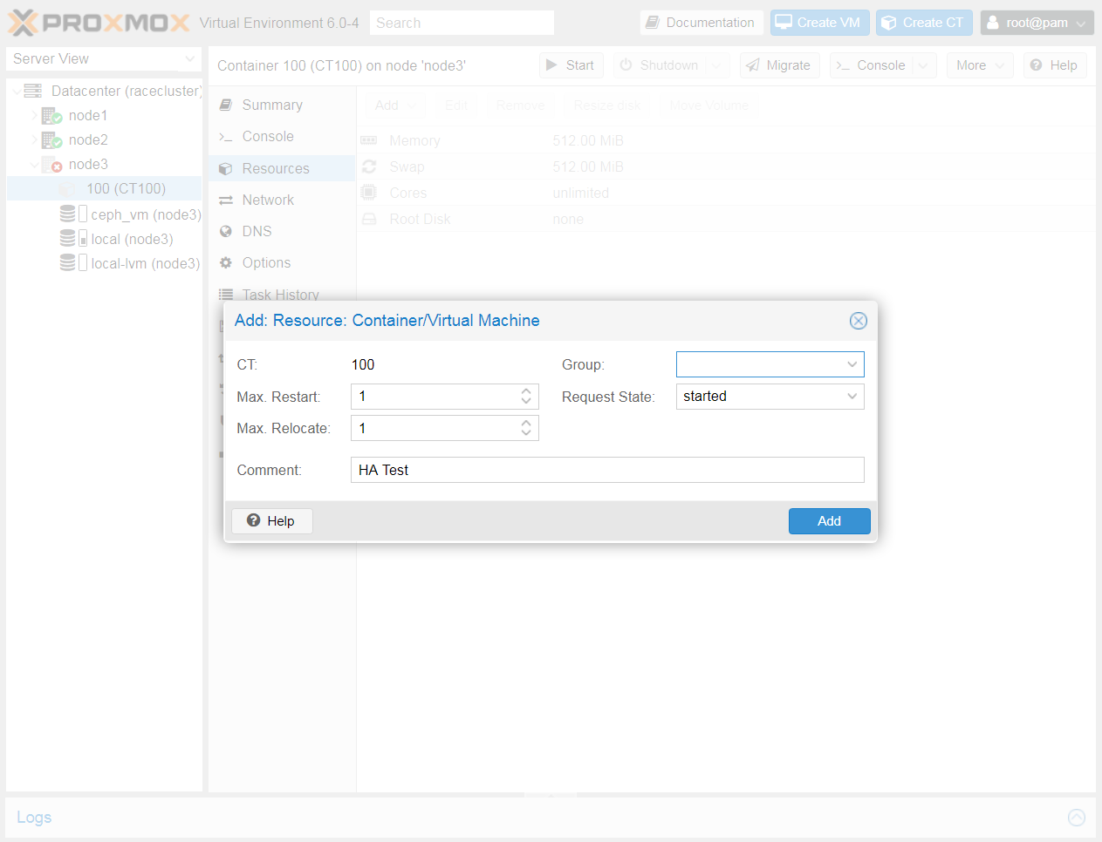Click the Add button in dialog
The height and width of the screenshot is (842, 1102).
pos(829,521)
